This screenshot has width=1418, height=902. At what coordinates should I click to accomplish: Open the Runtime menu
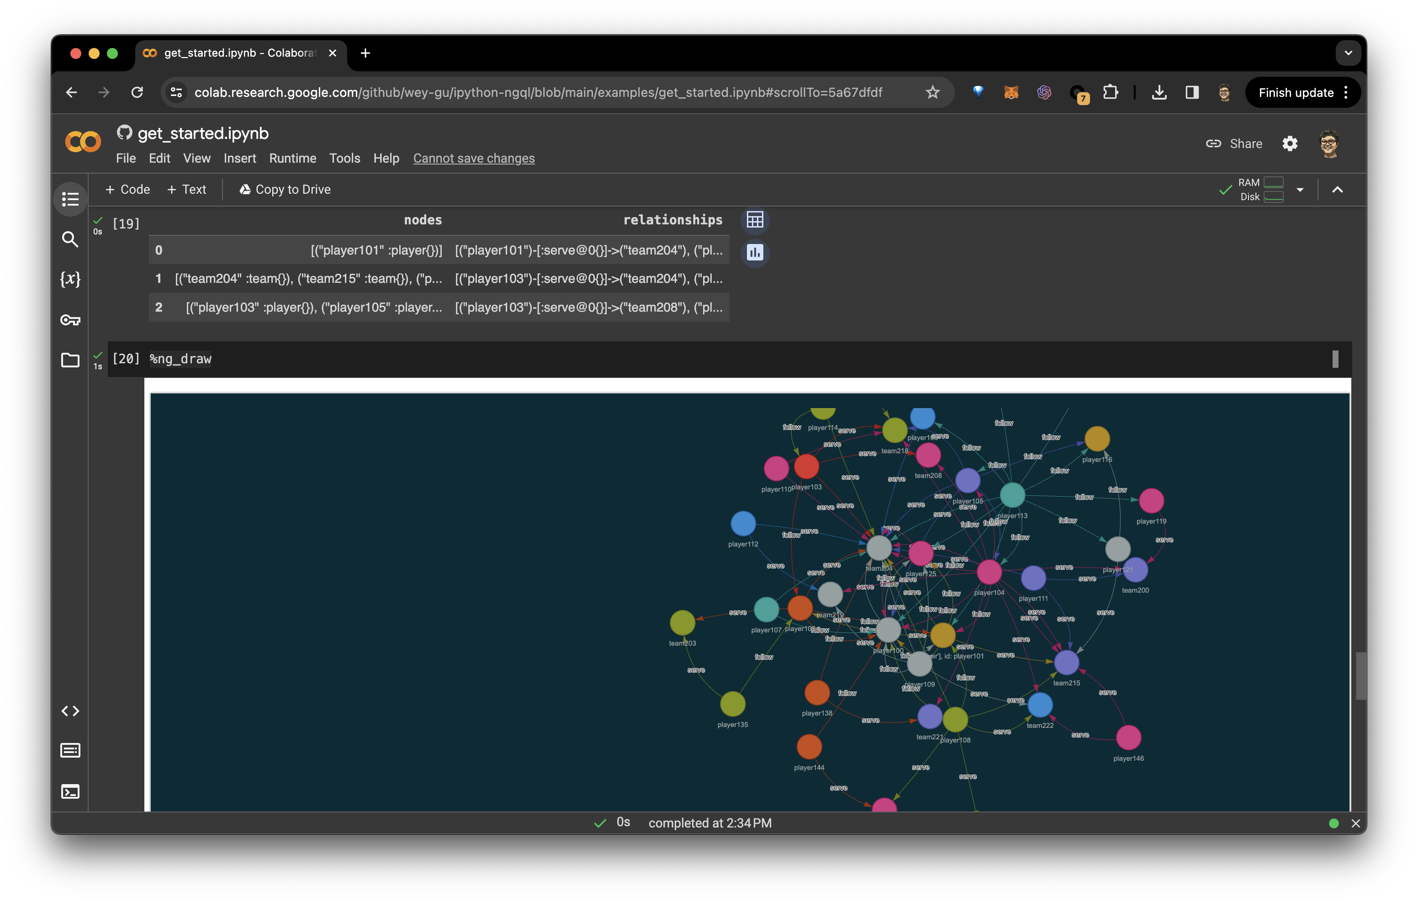[293, 158]
